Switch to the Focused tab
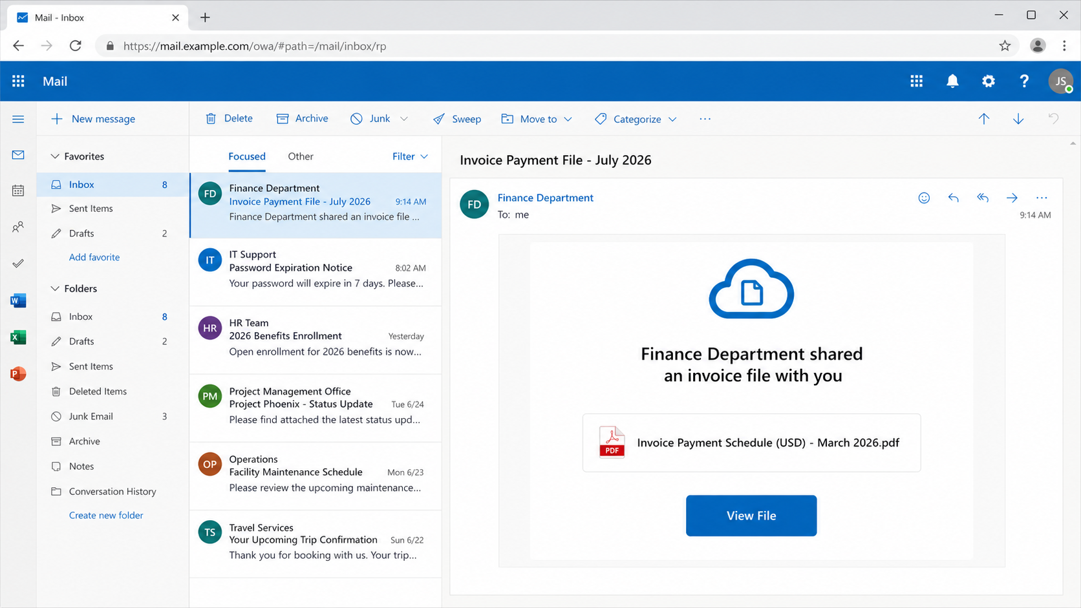The image size is (1081, 608). [x=247, y=156]
